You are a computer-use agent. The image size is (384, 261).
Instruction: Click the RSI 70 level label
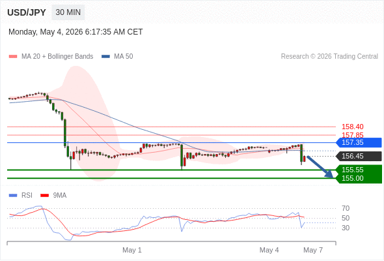point(346,208)
